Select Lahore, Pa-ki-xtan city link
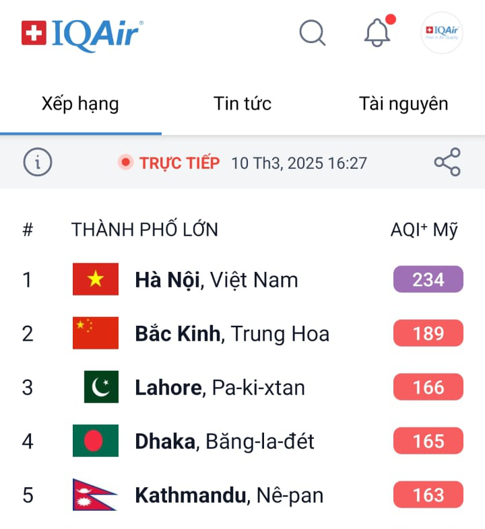 click(x=220, y=388)
